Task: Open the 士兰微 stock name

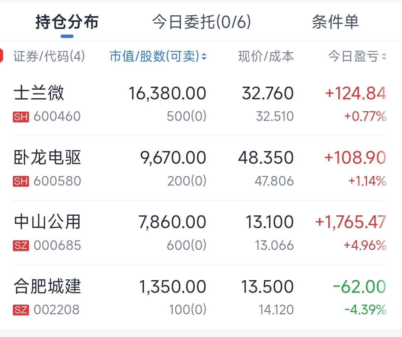Action: [39, 93]
